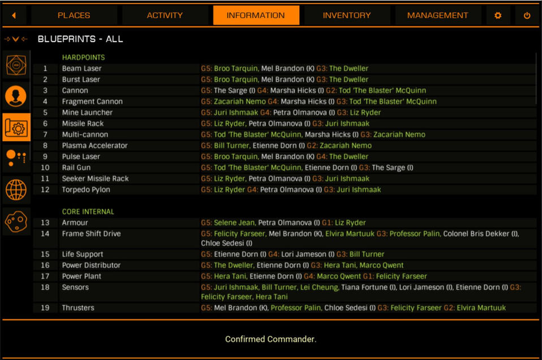Select the Missile Rack blueprint
542x360 pixels.
click(x=285, y=124)
